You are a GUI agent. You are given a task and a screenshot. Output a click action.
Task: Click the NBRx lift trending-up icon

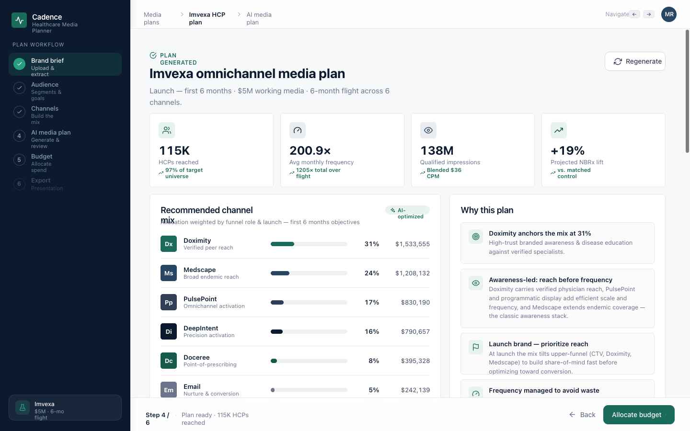tap(559, 130)
